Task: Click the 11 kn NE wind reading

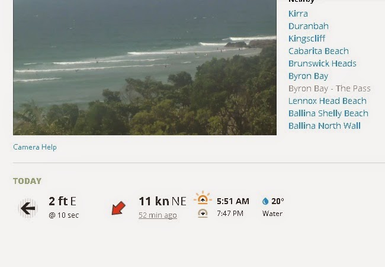Action: [162, 201]
